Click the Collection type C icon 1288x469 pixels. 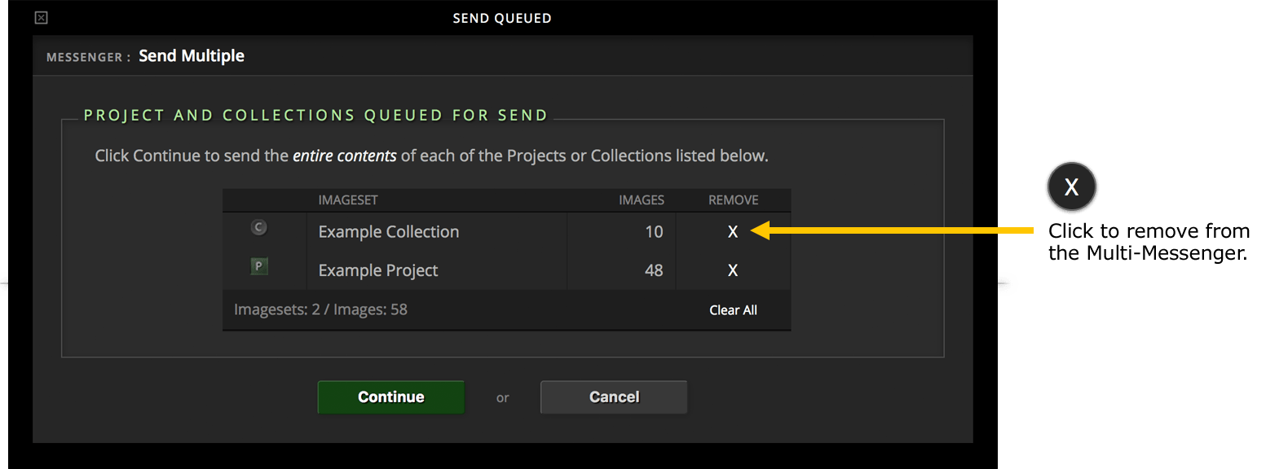259,227
